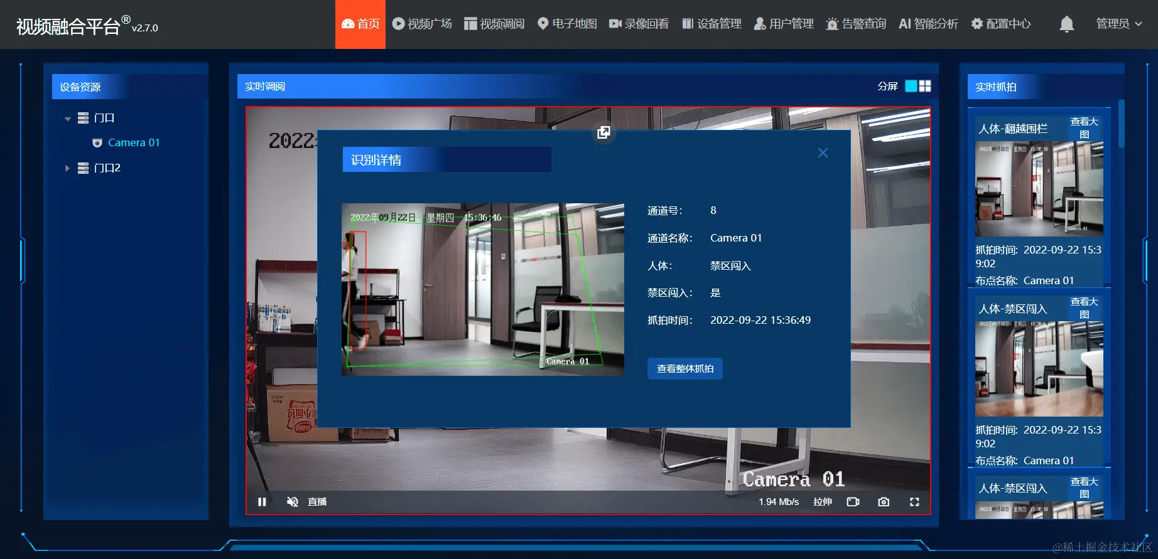Open 用户管理 in the top navigation
Viewport: 1158px width, 559px height.
pyautogui.click(x=784, y=24)
